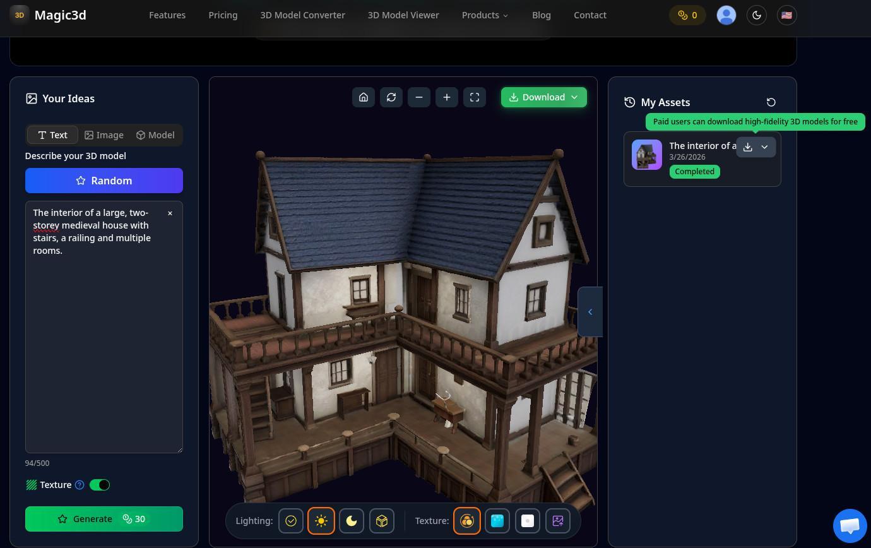Switch to the Image input tab
871x548 pixels.
(x=104, y=135)
